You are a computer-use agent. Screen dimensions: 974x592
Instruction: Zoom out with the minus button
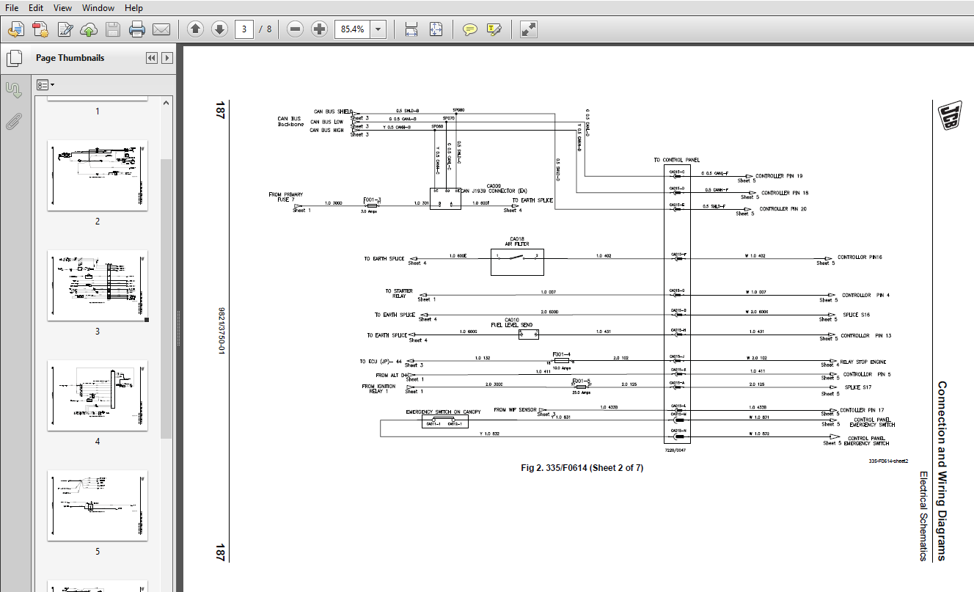point(295,29)
